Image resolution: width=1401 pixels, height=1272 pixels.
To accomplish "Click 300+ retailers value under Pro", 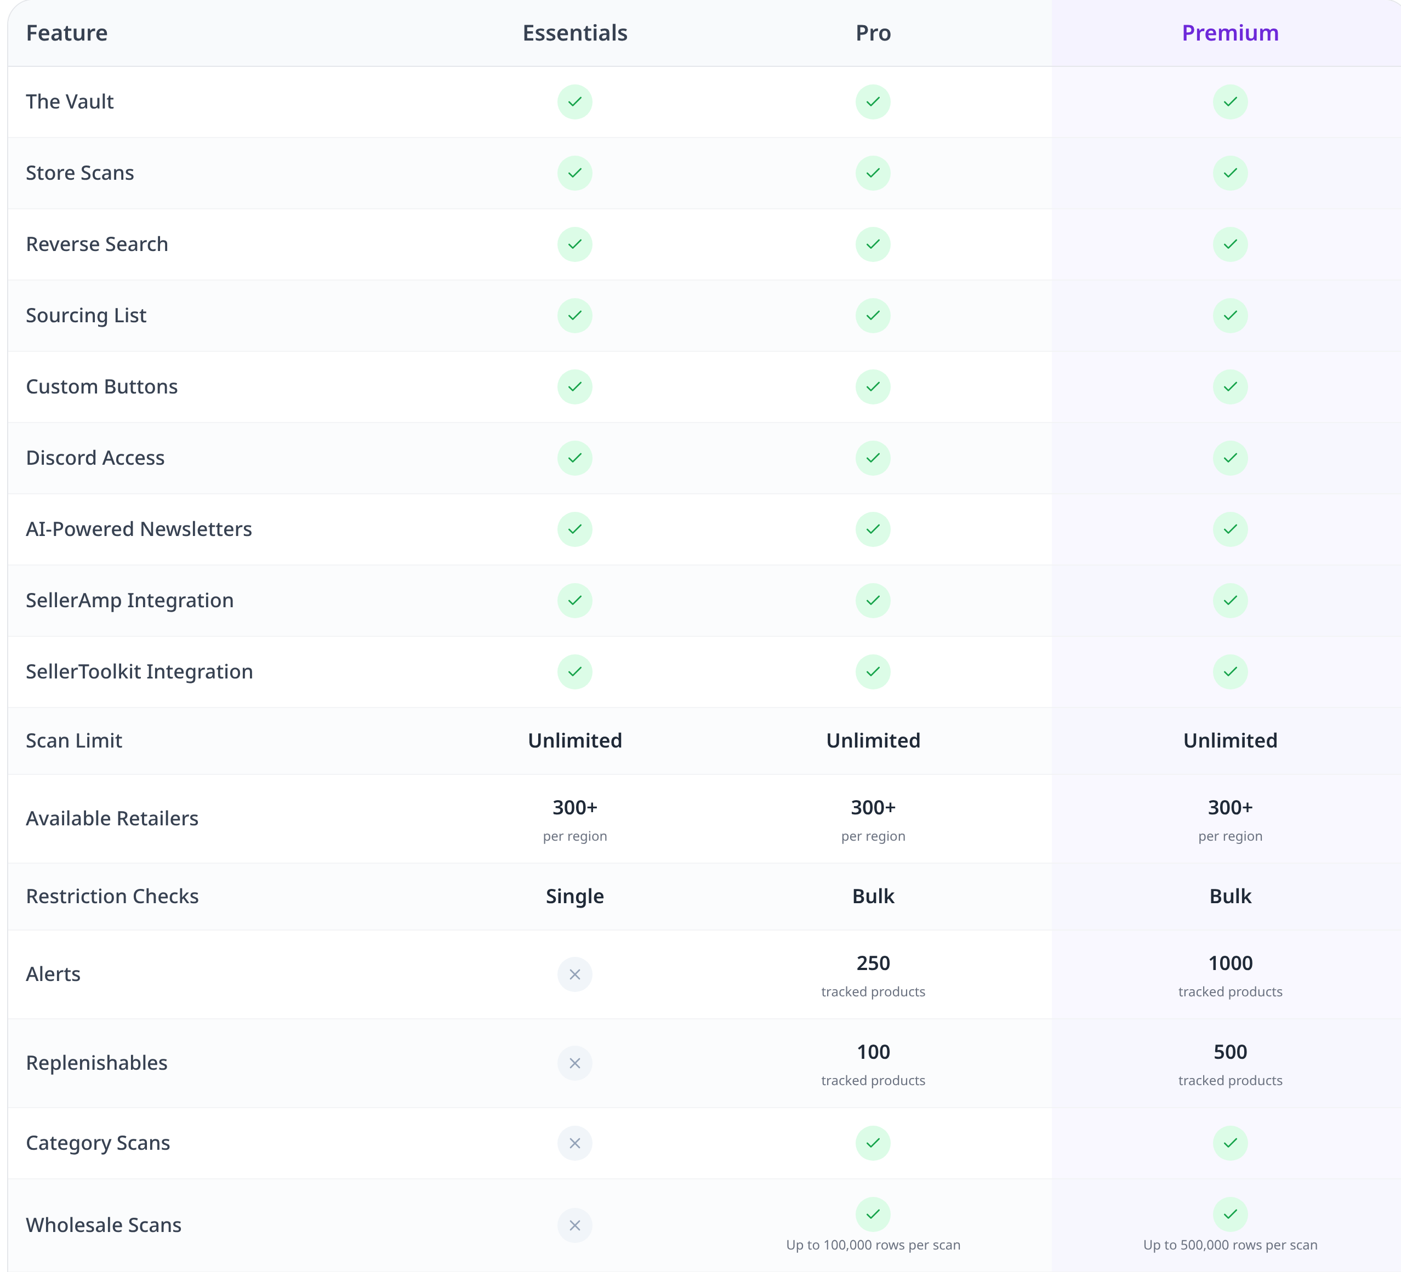I will pyautogui.click(x=873, y=807).
